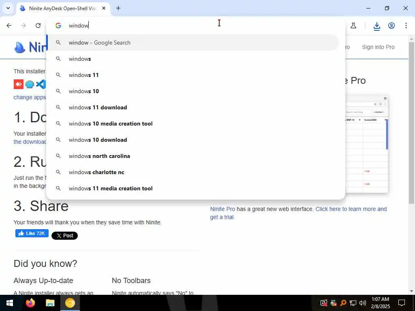Choose 'windows 11 media creation tool' suggestion

click(193, 188)
